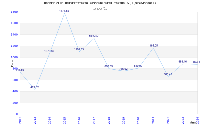Click the 200 y-axis tick label

tap(15, 103)
